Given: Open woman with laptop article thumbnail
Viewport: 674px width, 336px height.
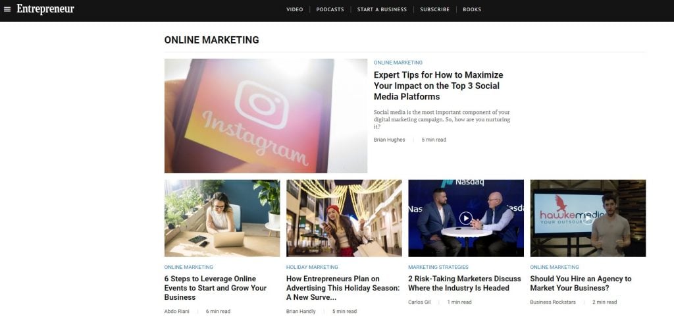Looking at the screenshot, I should coord(222,218).
